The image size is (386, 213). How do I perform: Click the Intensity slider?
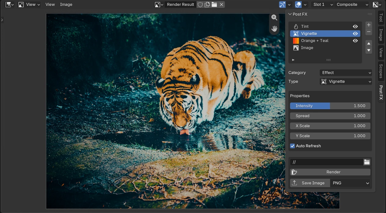[330, 106]
